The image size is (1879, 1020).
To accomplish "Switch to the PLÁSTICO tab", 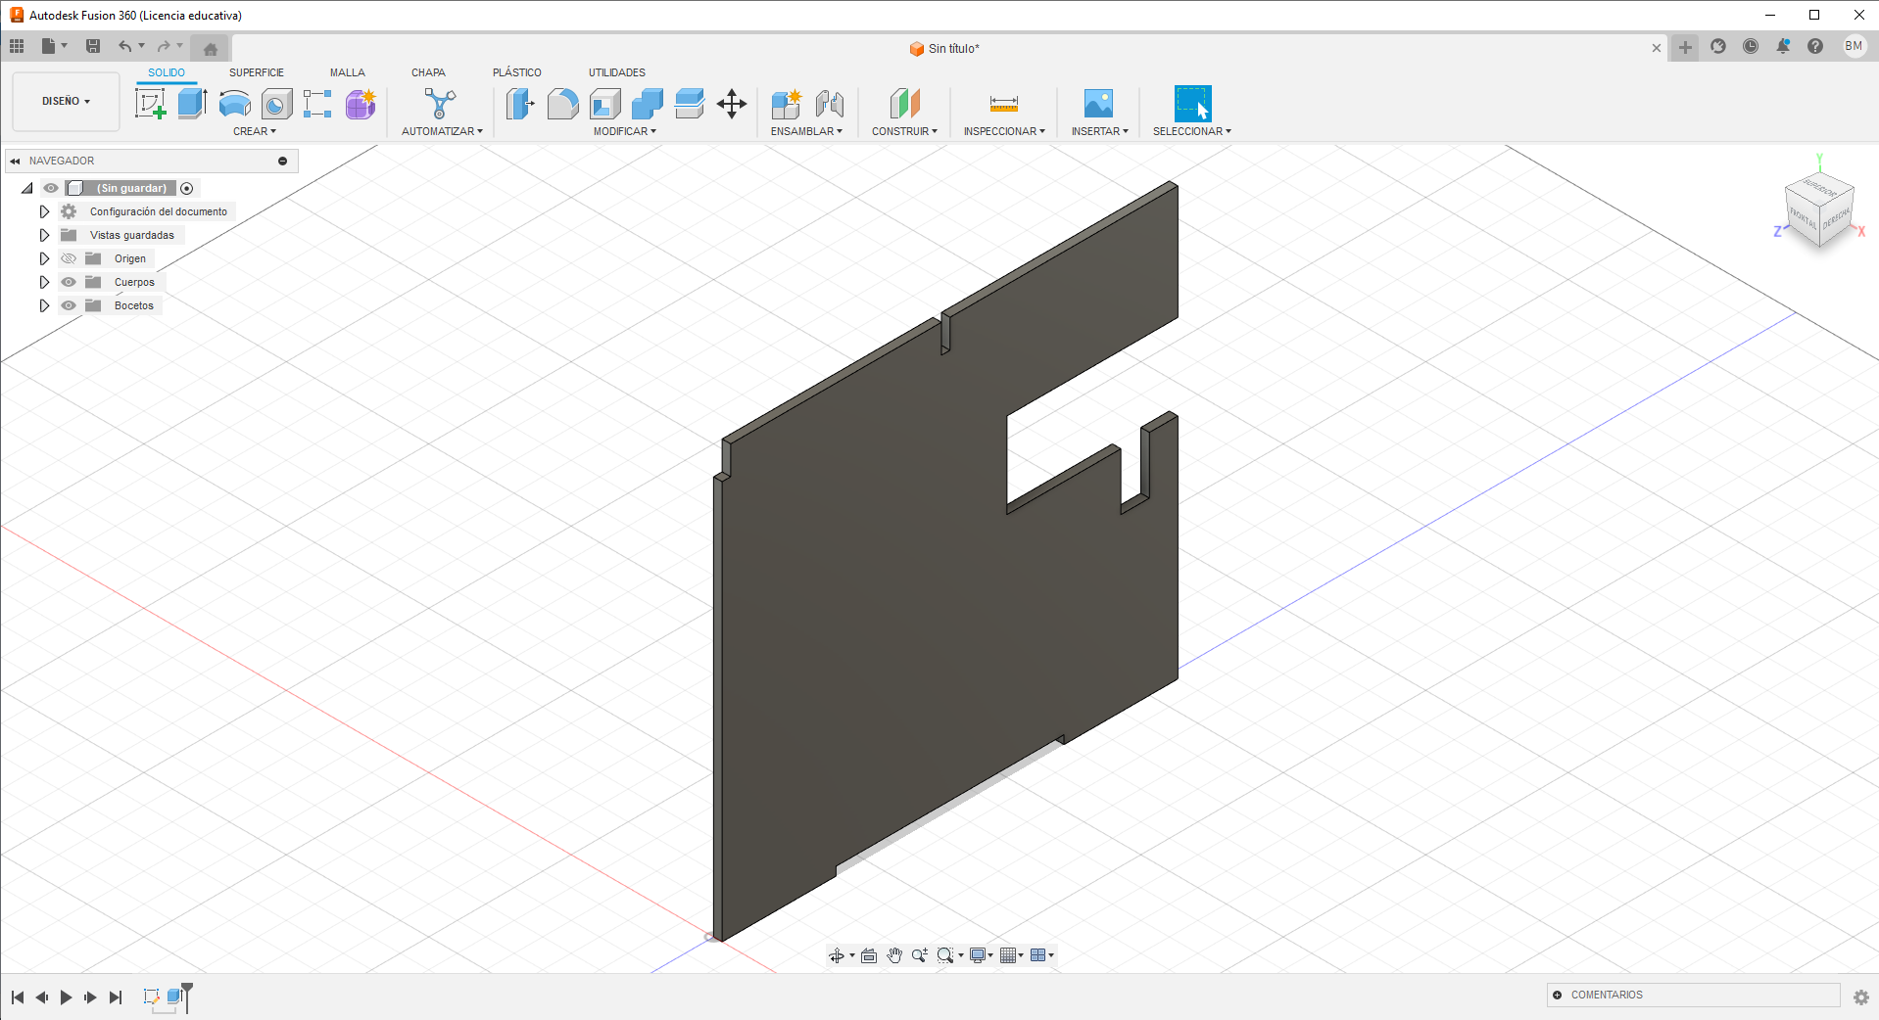I will tap(517, 72).
